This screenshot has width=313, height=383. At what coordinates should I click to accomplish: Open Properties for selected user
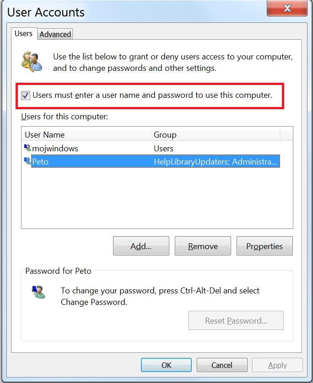[264, 246]
